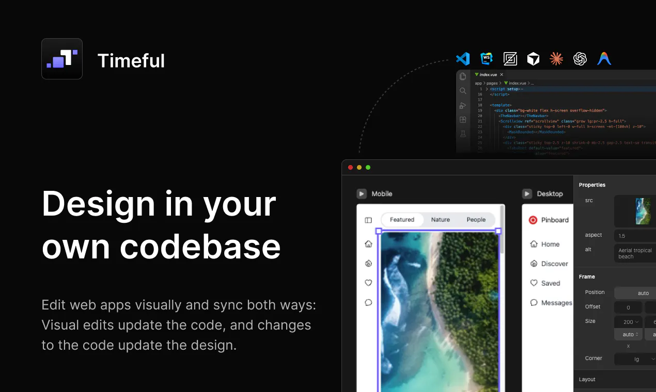Select the index.vue editor tab
This screenshot has width=656, height=392.
pyautogui.click(x=489, y=75)
